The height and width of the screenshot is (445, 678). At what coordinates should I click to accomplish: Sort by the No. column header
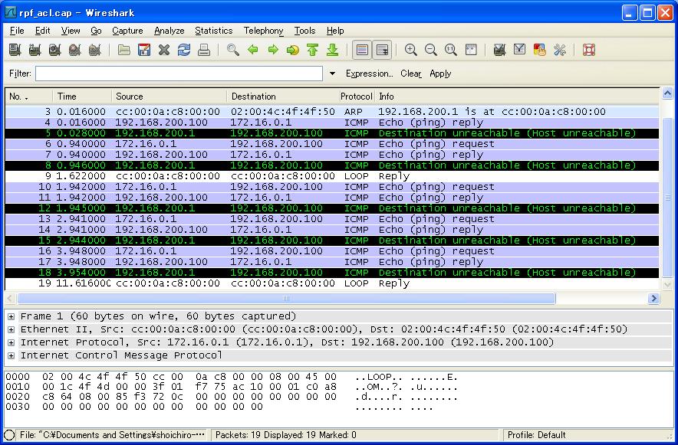(28, 97)
